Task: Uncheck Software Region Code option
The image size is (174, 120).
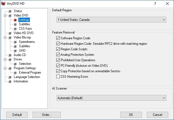Action: [x=58, y=38]
